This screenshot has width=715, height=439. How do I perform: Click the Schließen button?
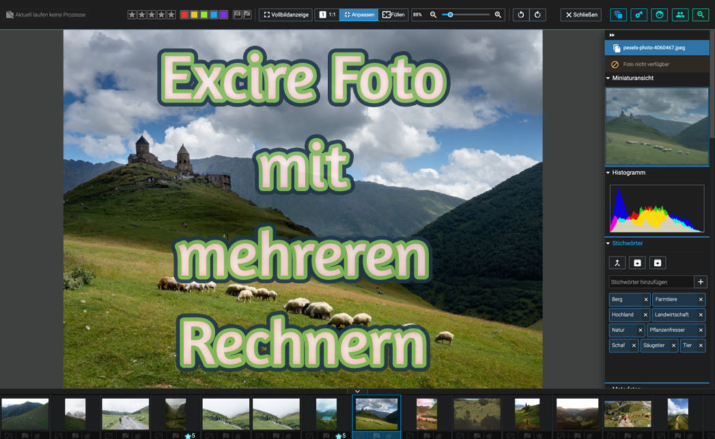click(581, 14)
